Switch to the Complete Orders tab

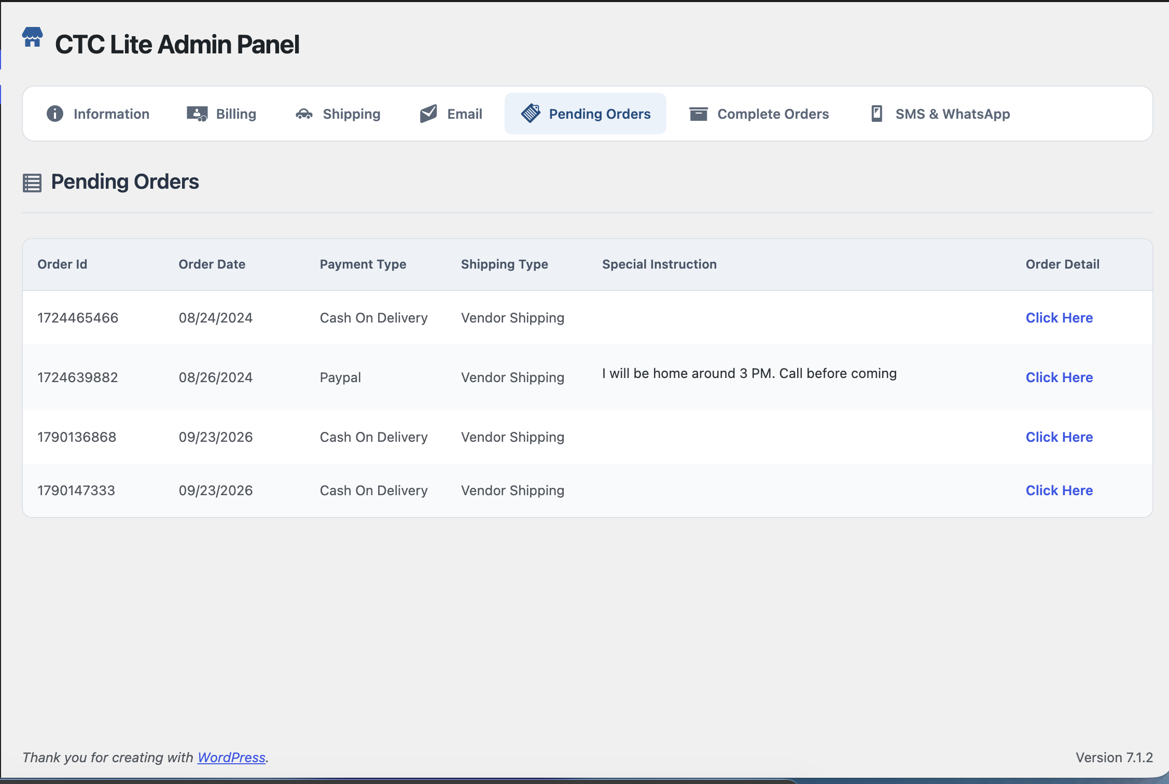click(x=759, y=114)
